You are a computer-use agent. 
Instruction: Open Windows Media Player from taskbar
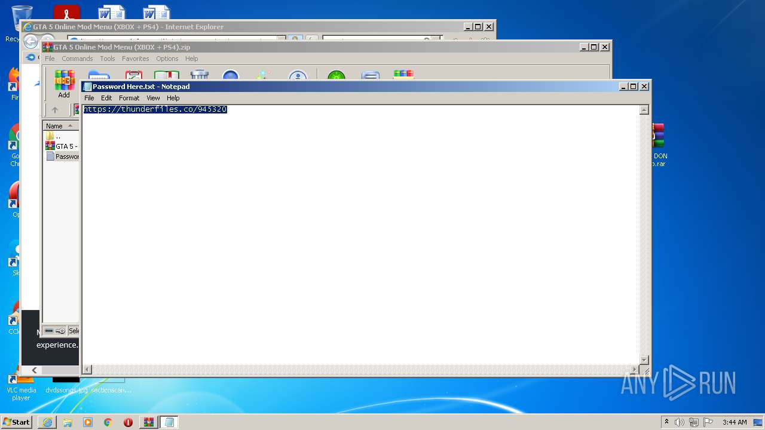tap(88, 422)
